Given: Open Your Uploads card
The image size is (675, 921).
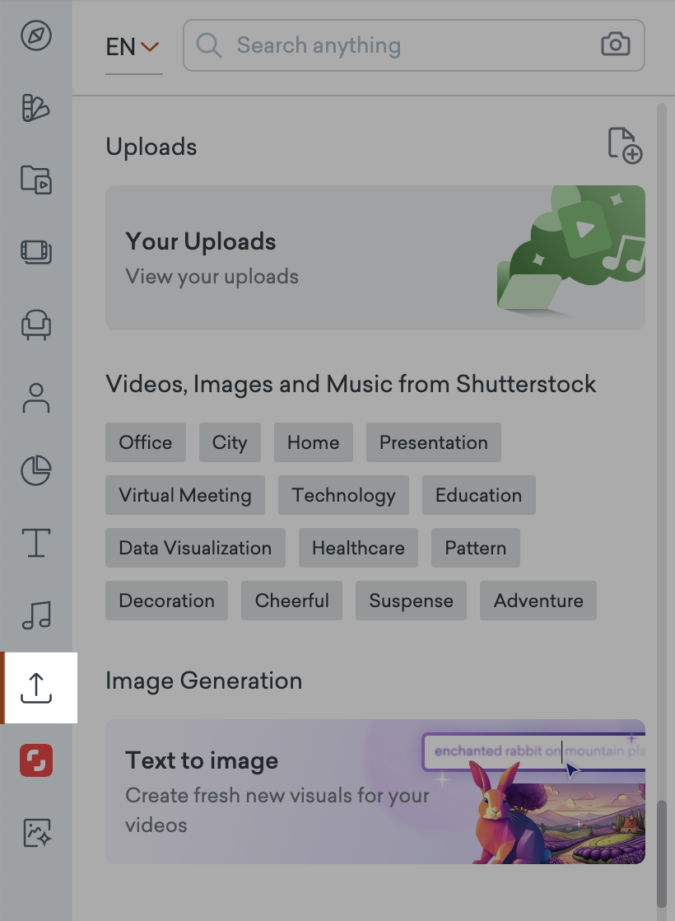Looking at the screenshot, I should (375, 255).
